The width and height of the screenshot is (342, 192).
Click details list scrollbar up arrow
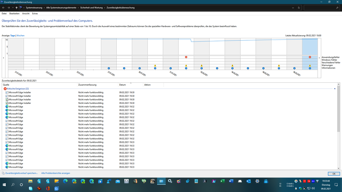(x=338, y=84)
